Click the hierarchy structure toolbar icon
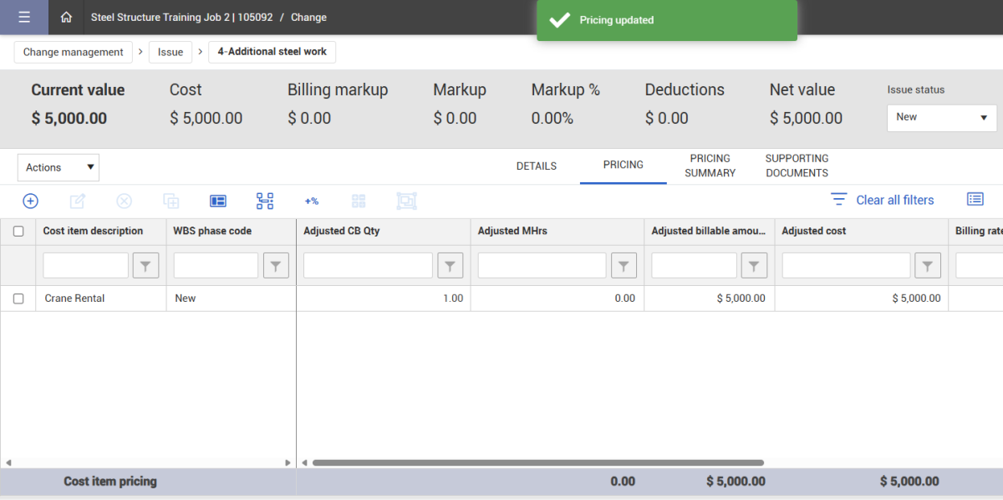This screenshot has height=500, width=1003. pos(265,201)
